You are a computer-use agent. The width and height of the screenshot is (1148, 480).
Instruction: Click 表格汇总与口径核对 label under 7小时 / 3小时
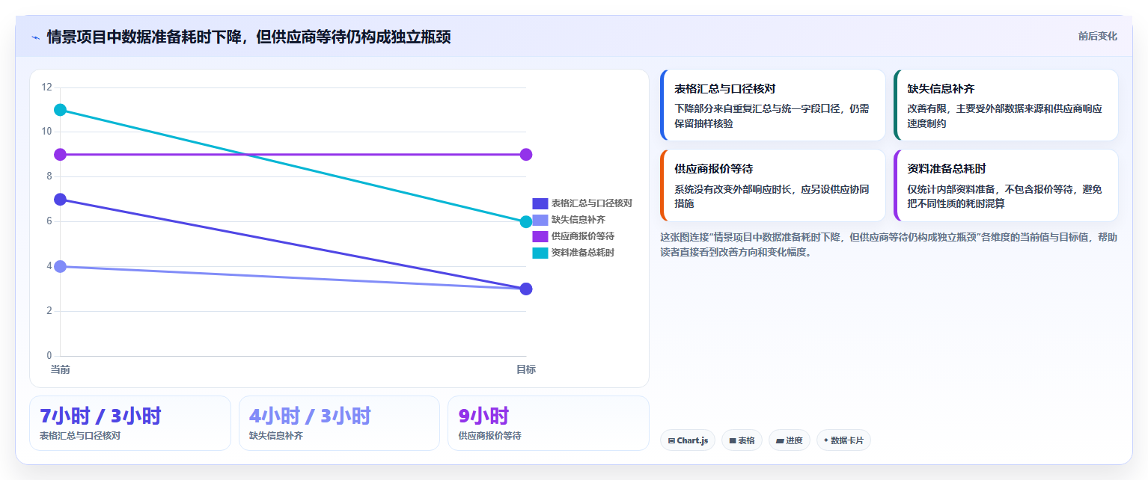tap(80, 436)
